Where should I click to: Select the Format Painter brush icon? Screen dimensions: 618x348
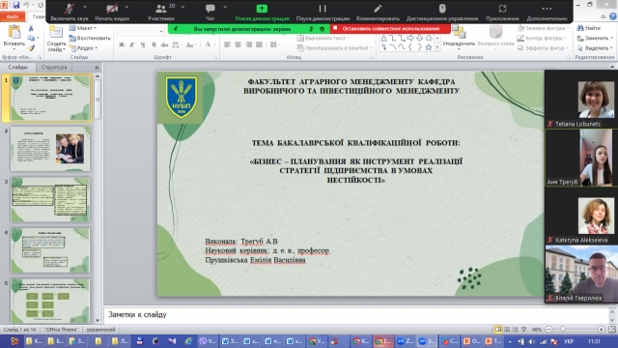point(31,47)
